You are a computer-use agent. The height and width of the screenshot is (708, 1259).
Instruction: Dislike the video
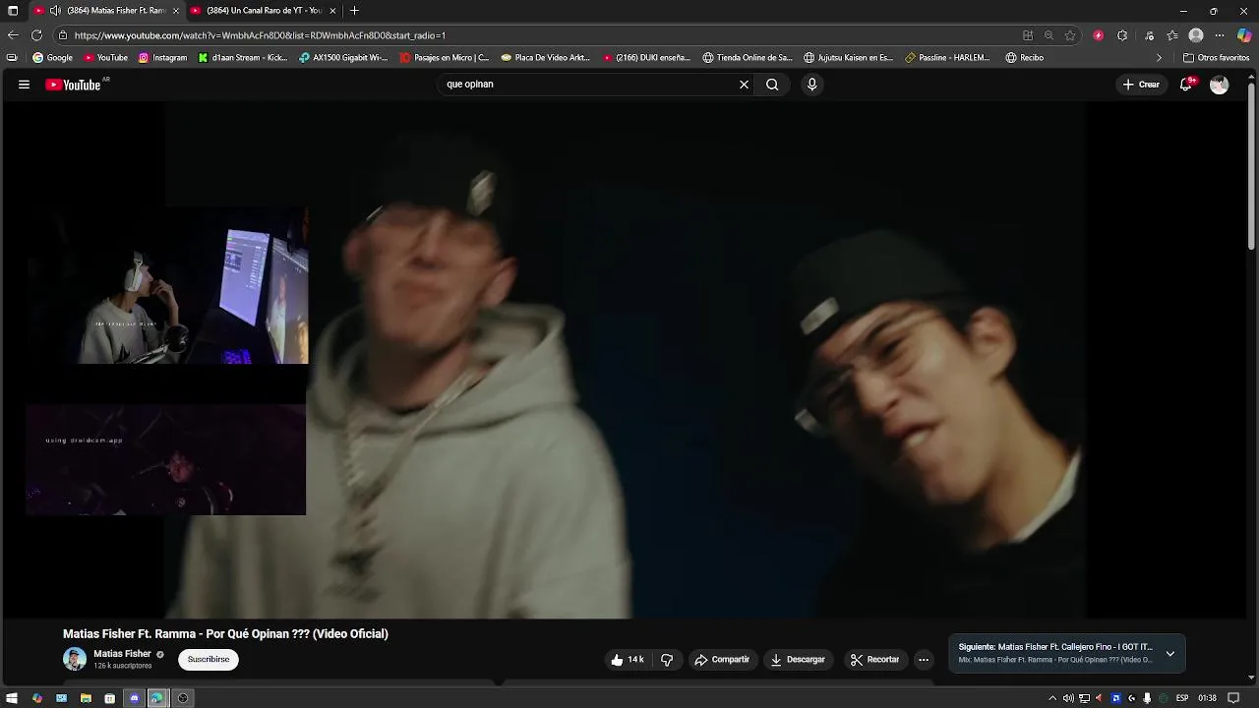tap(667, 660)
